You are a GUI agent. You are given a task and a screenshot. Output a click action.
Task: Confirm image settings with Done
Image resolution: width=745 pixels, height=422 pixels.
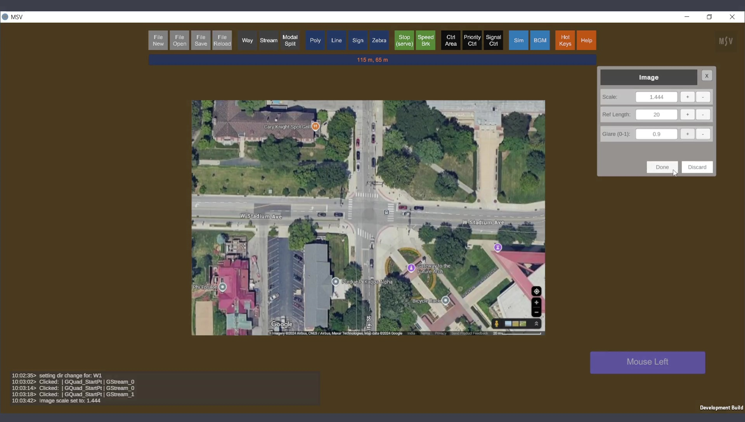[x=662, y=167]
